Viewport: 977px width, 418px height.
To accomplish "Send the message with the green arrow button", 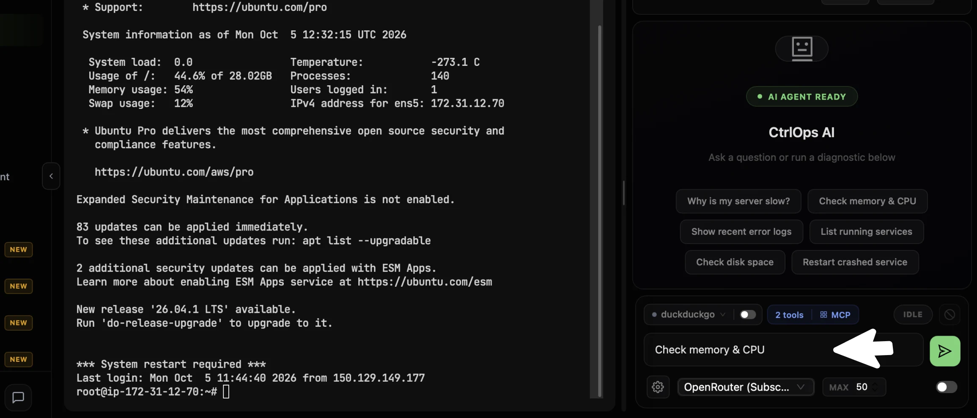I will [x=945, y=351].
